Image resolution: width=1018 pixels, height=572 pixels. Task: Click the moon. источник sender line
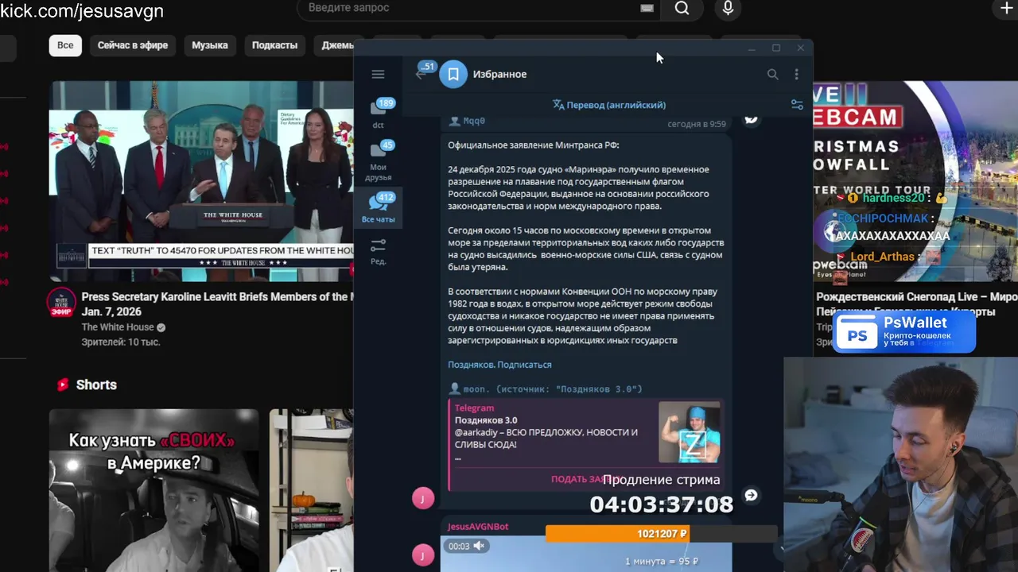(546, 389)
